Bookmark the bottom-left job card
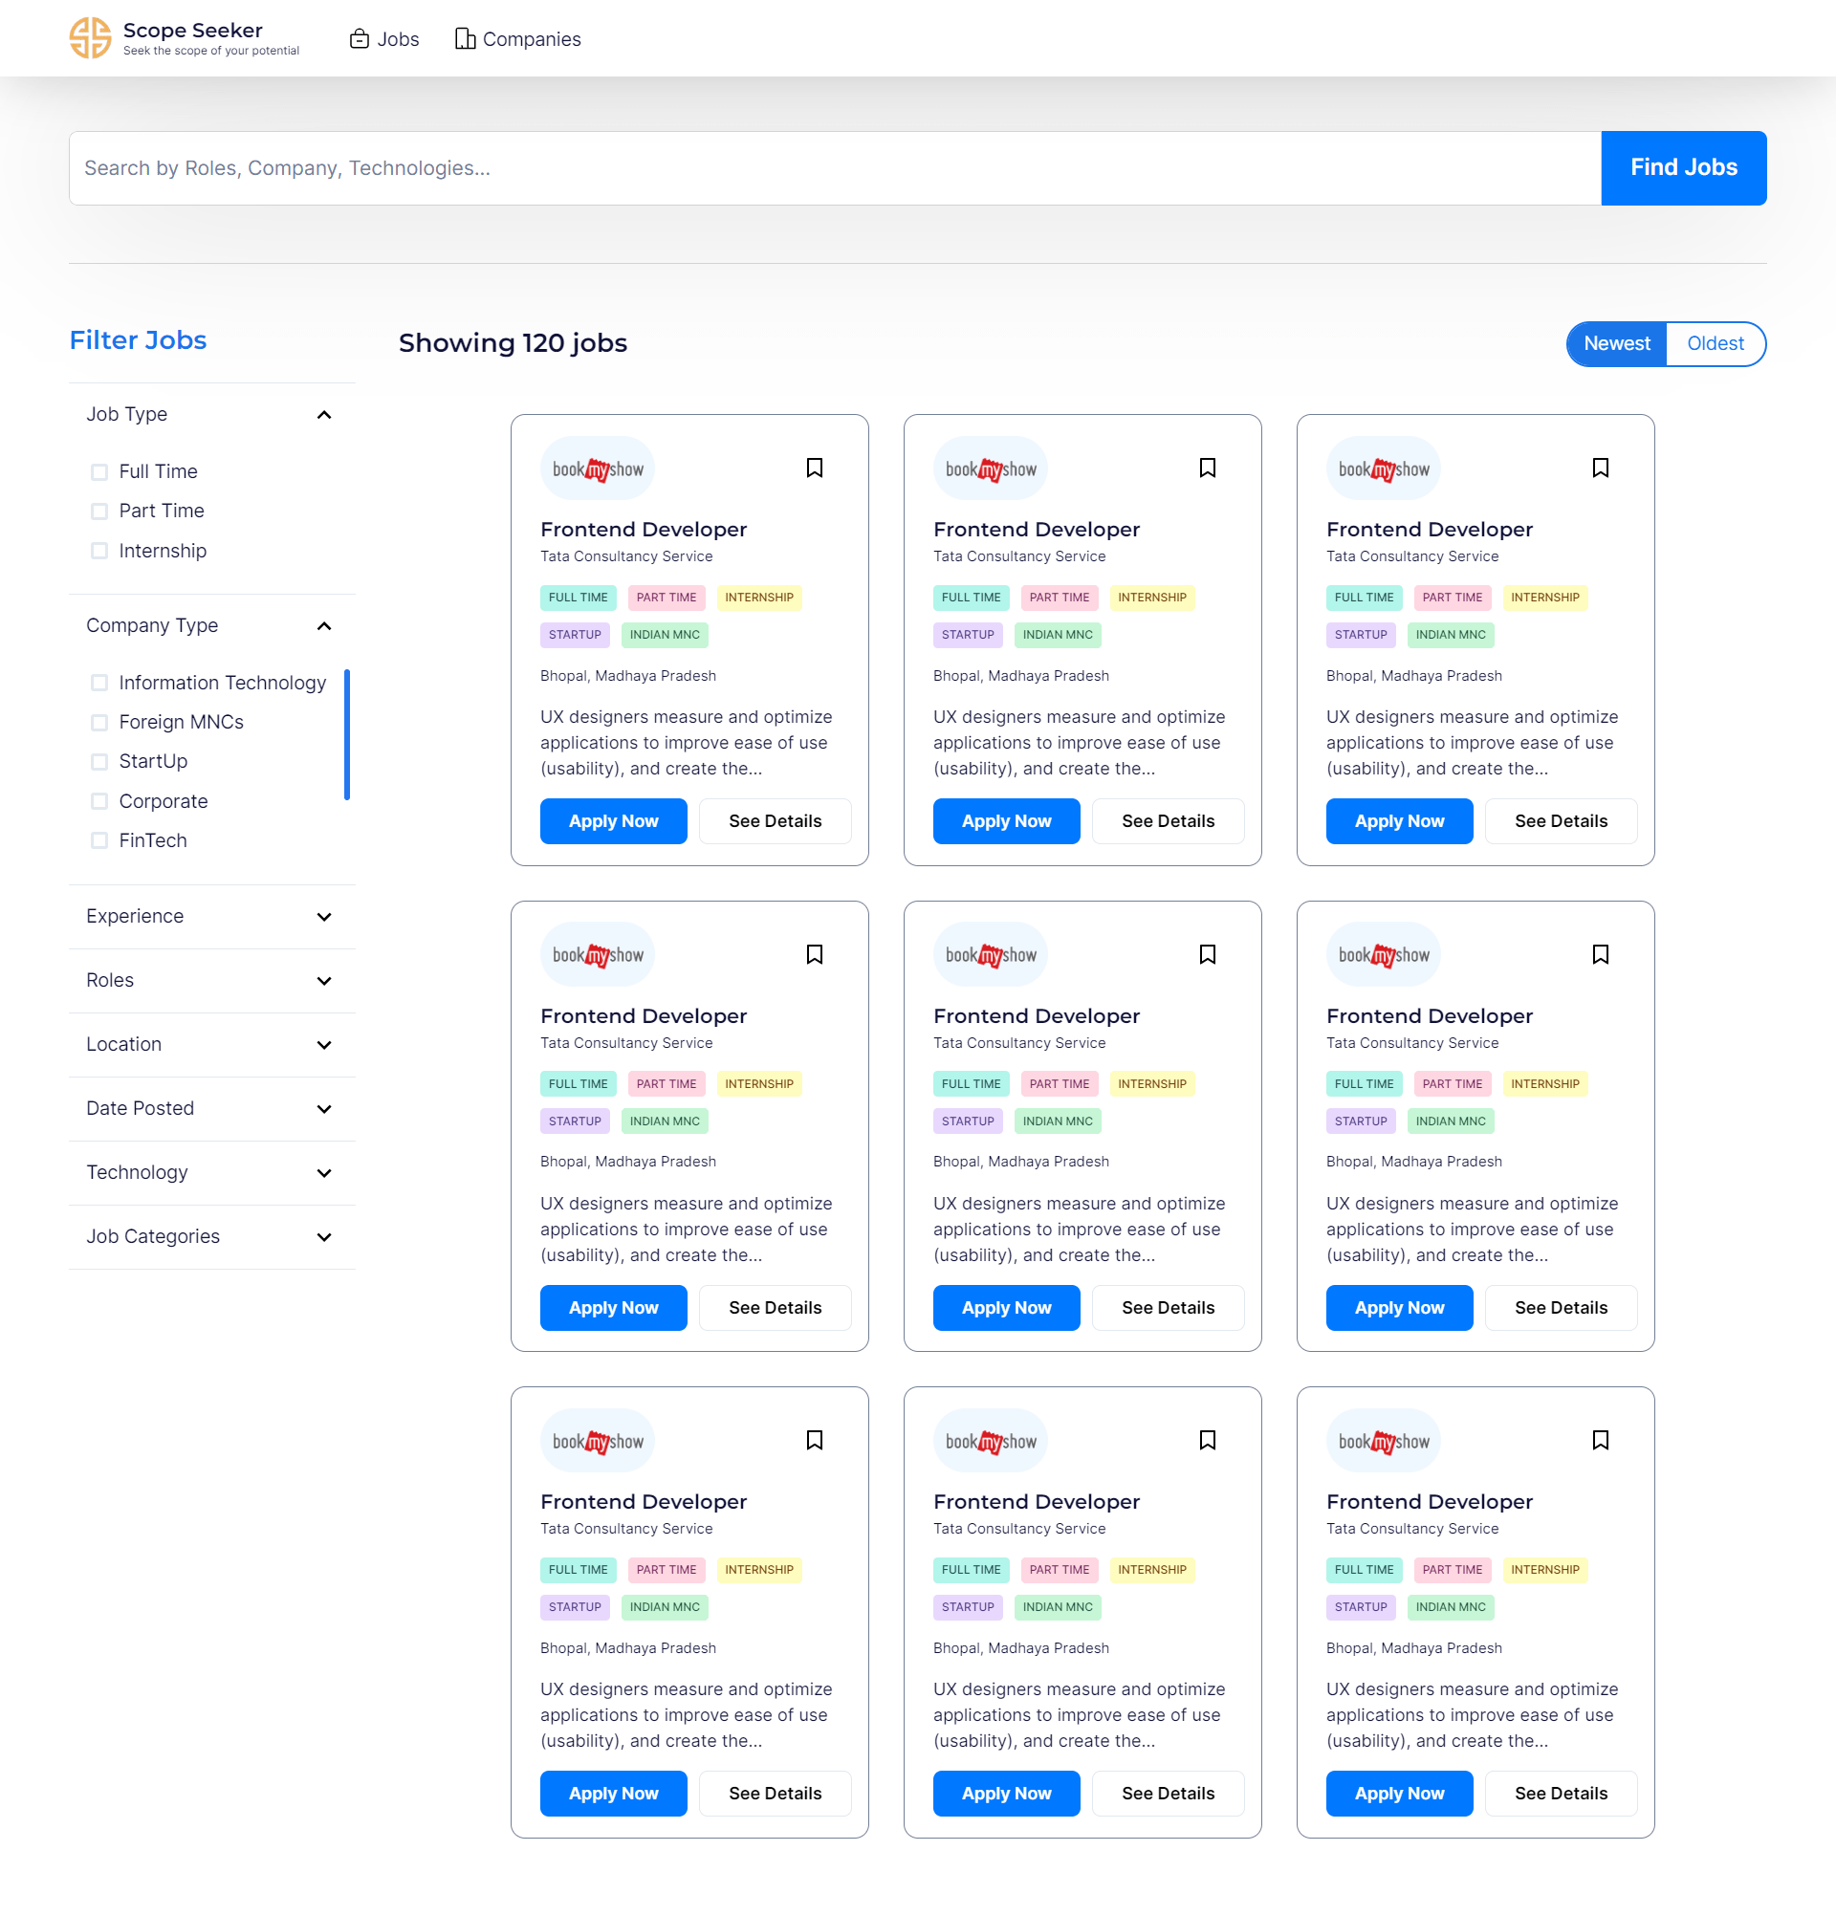 [x=815, y=1440]
